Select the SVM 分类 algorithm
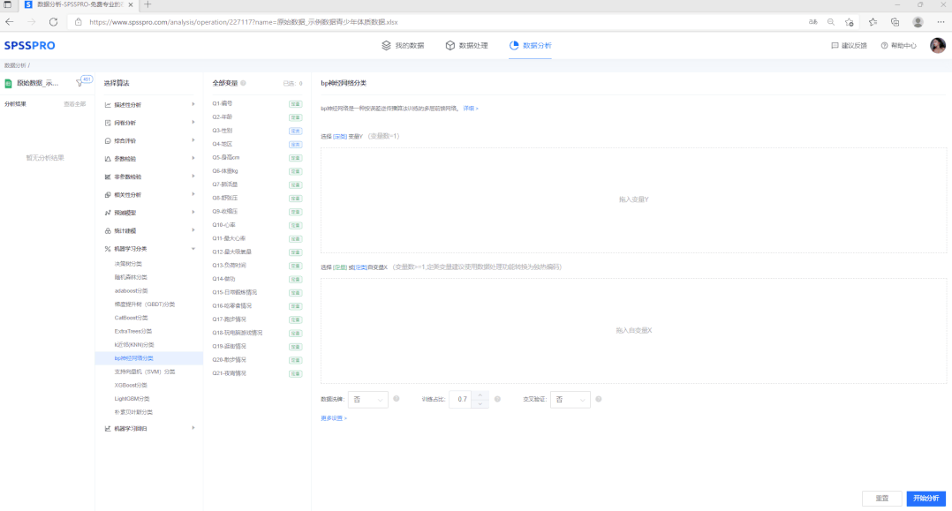The image size is (952, 511). [x=145, y=372]
